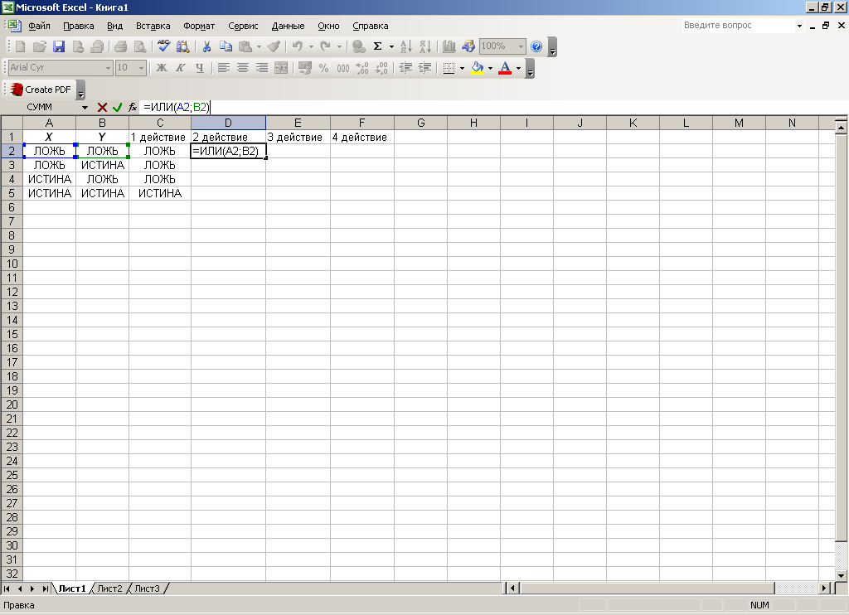
Task: Align text left
Action: [224, 68]
